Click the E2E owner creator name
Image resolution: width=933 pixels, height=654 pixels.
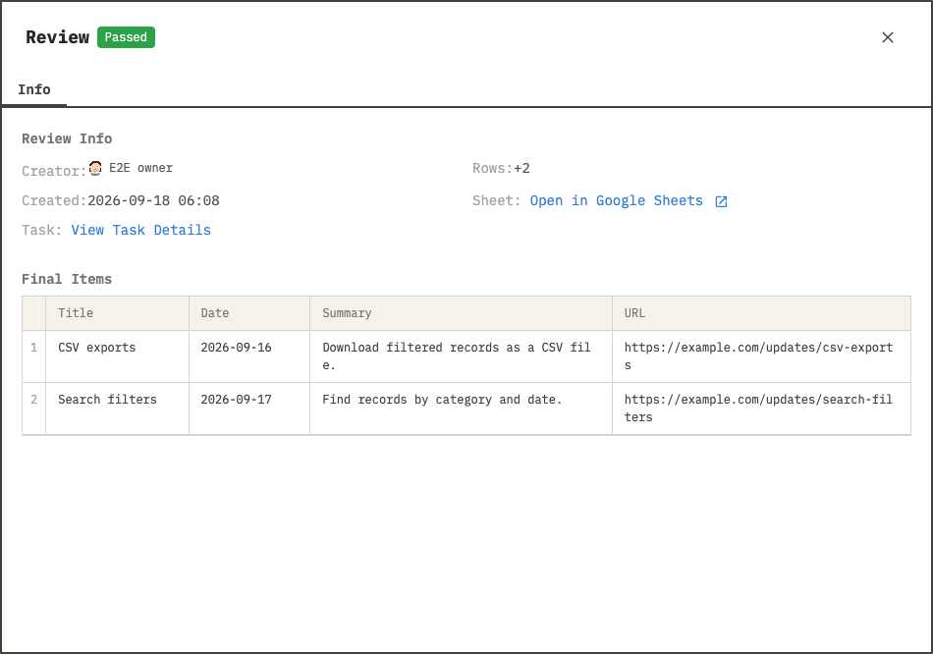(x=141, y=168)
